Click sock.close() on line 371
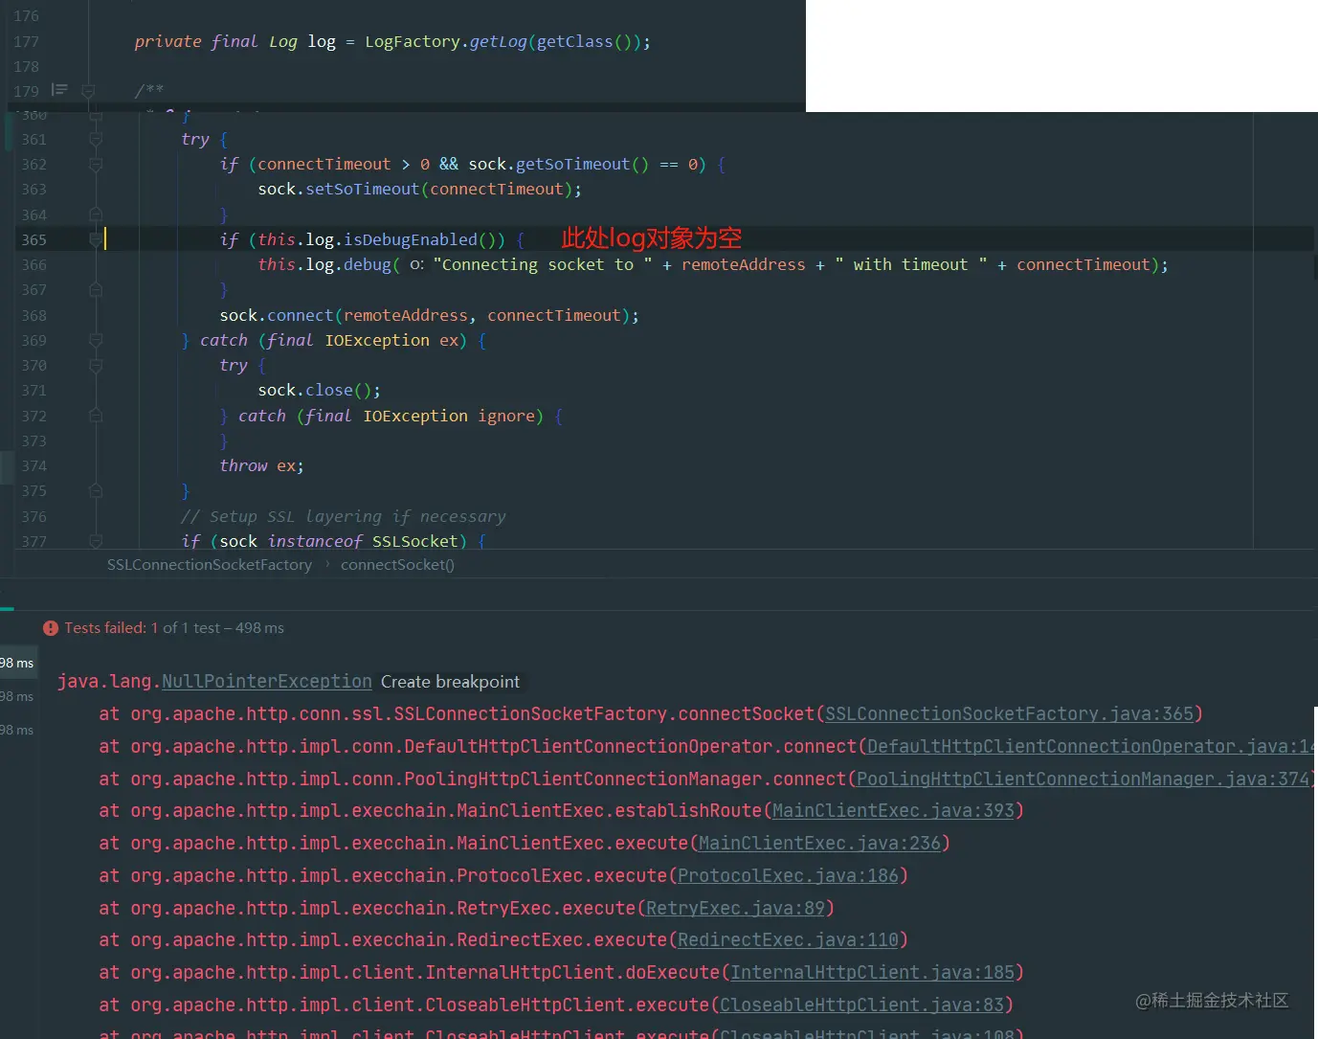1318x1039 pixels. (319, 390)
